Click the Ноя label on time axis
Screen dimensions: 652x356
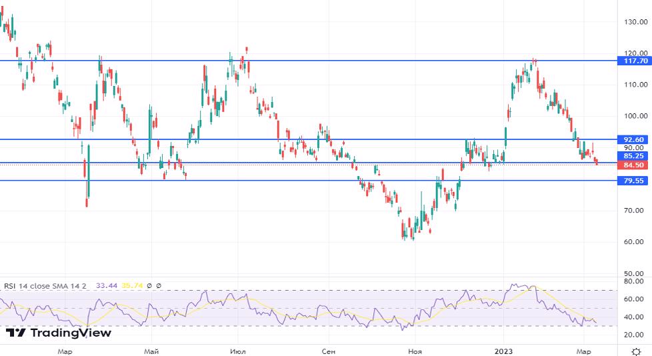point(415,351)
